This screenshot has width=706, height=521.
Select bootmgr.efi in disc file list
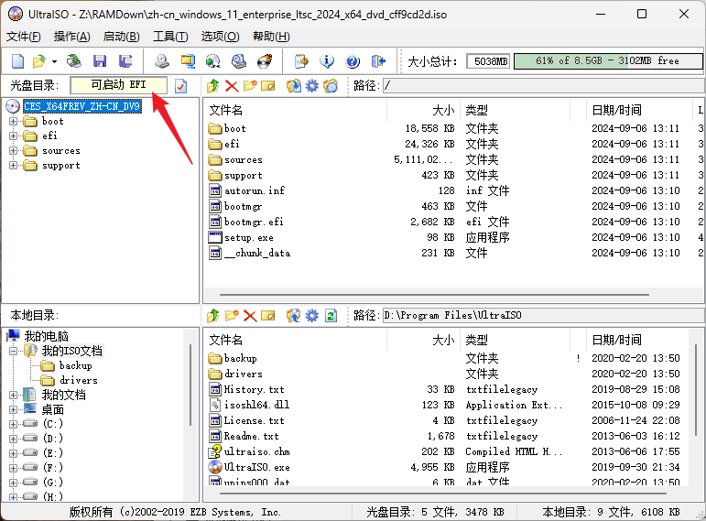pyautogui.click(x=254, y=222)
